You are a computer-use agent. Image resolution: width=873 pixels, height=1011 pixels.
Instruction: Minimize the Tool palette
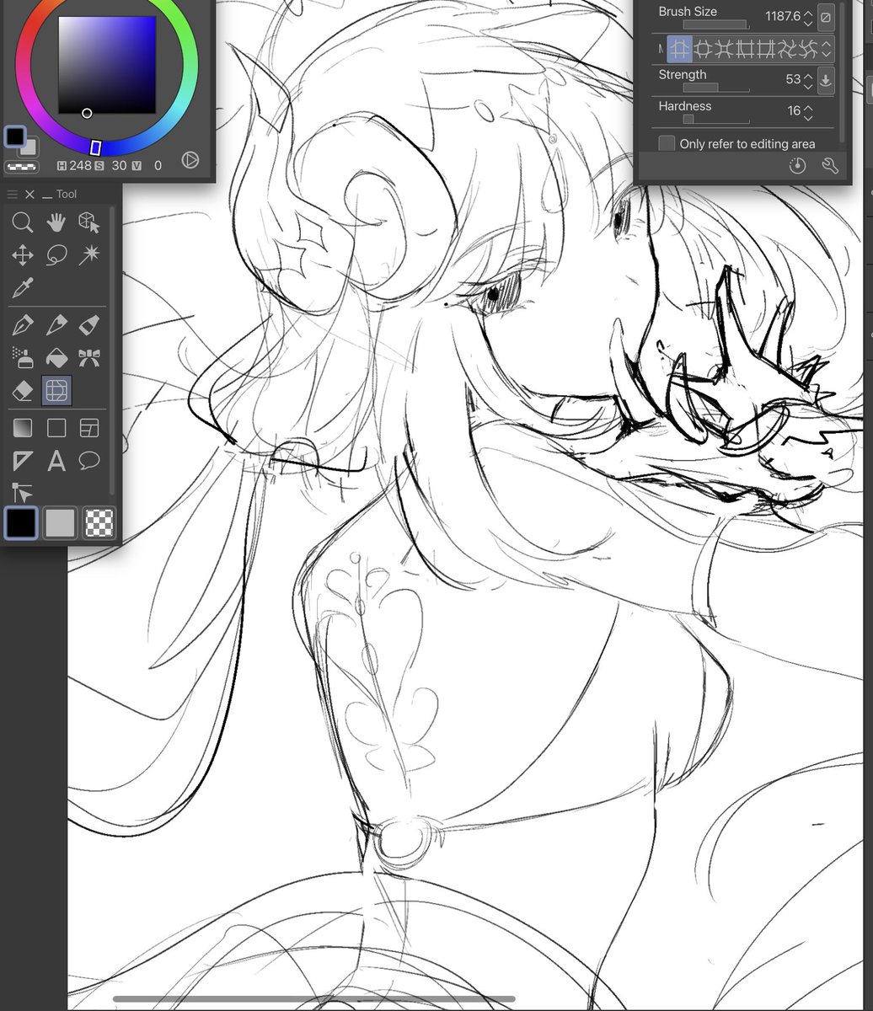[47, 195]
